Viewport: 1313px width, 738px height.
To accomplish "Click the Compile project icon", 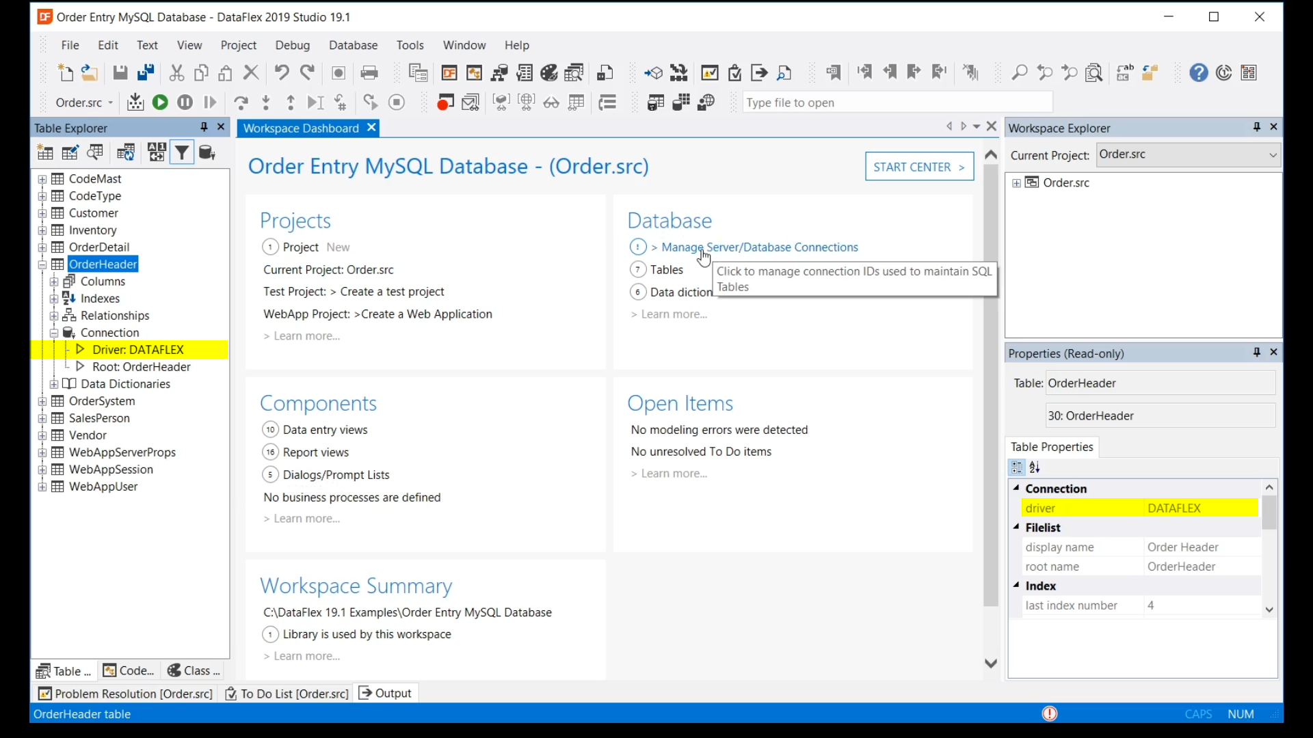I will 135,102.
